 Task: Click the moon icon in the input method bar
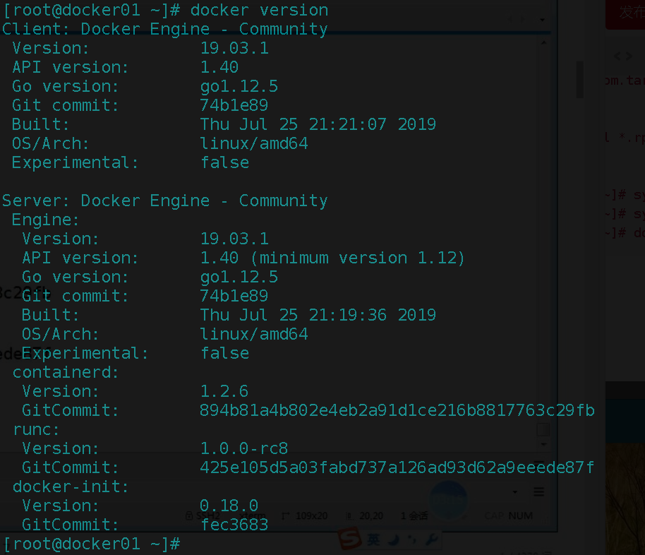pyautogui.click(x=394, y=539)
